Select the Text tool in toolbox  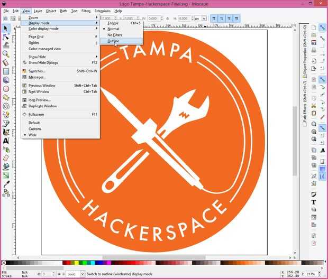6,141
